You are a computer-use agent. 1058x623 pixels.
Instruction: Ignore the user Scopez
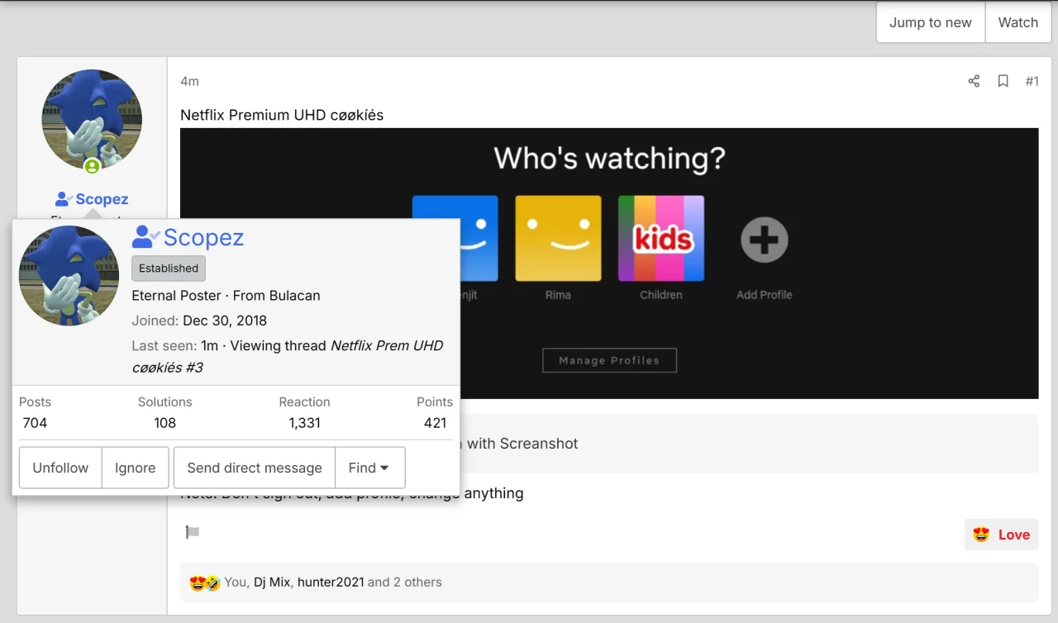136,468
